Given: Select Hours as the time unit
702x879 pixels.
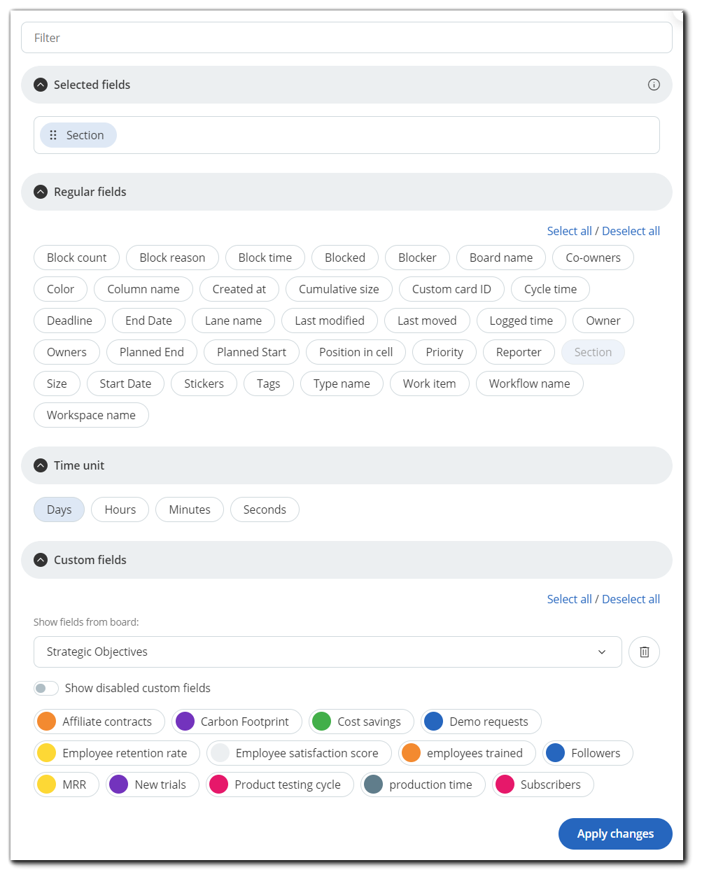Looking at the screenshot, I should pyautogui.click(x=120, y=509).
